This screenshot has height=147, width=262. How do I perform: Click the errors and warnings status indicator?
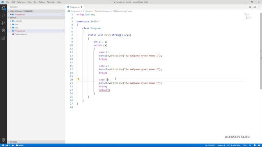coord(6,145)
